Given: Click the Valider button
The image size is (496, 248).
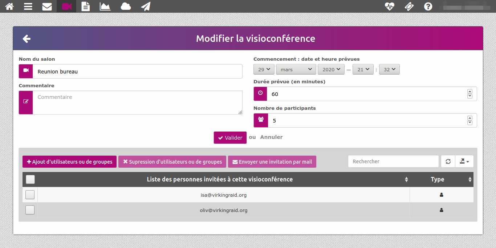Looking at the screenshot, I should (230, 138).
